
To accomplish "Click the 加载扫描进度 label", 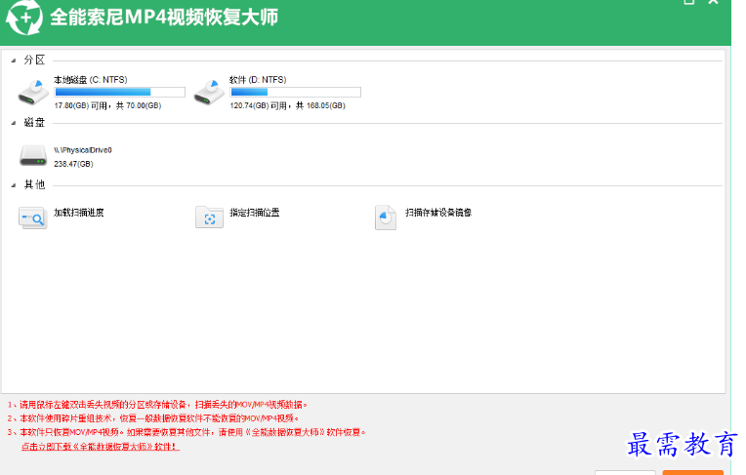I will coord(78,213).
